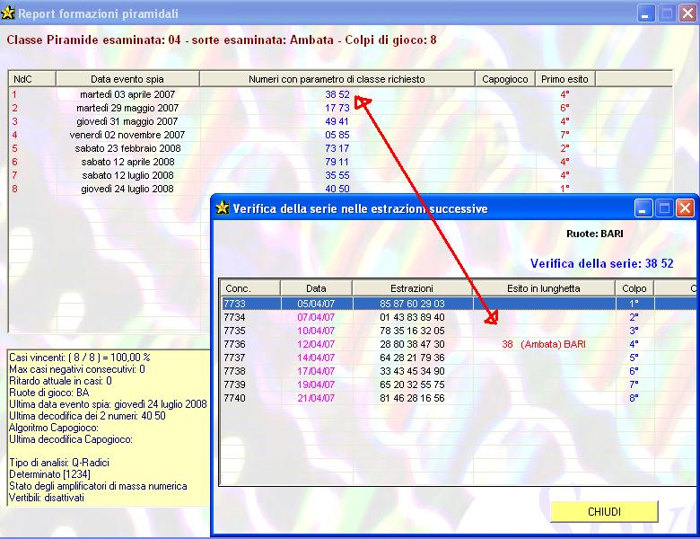Click numbers 40 50 in report table
The height and width of the screenshot is (539, 700).
coord(337,189)
